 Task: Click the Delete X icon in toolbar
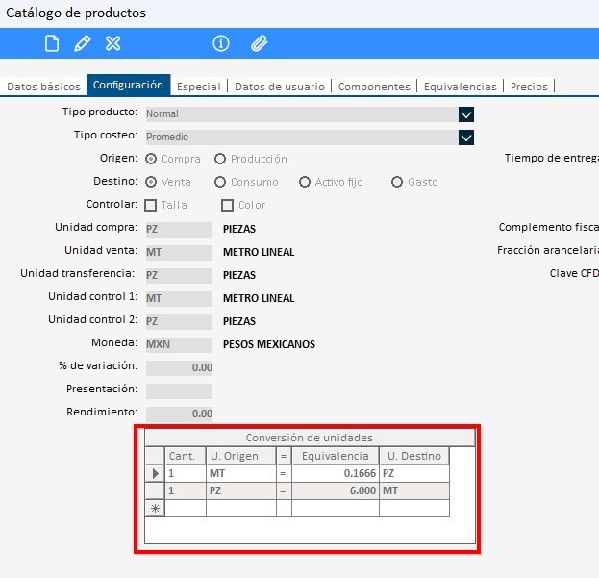click(113, 43)
